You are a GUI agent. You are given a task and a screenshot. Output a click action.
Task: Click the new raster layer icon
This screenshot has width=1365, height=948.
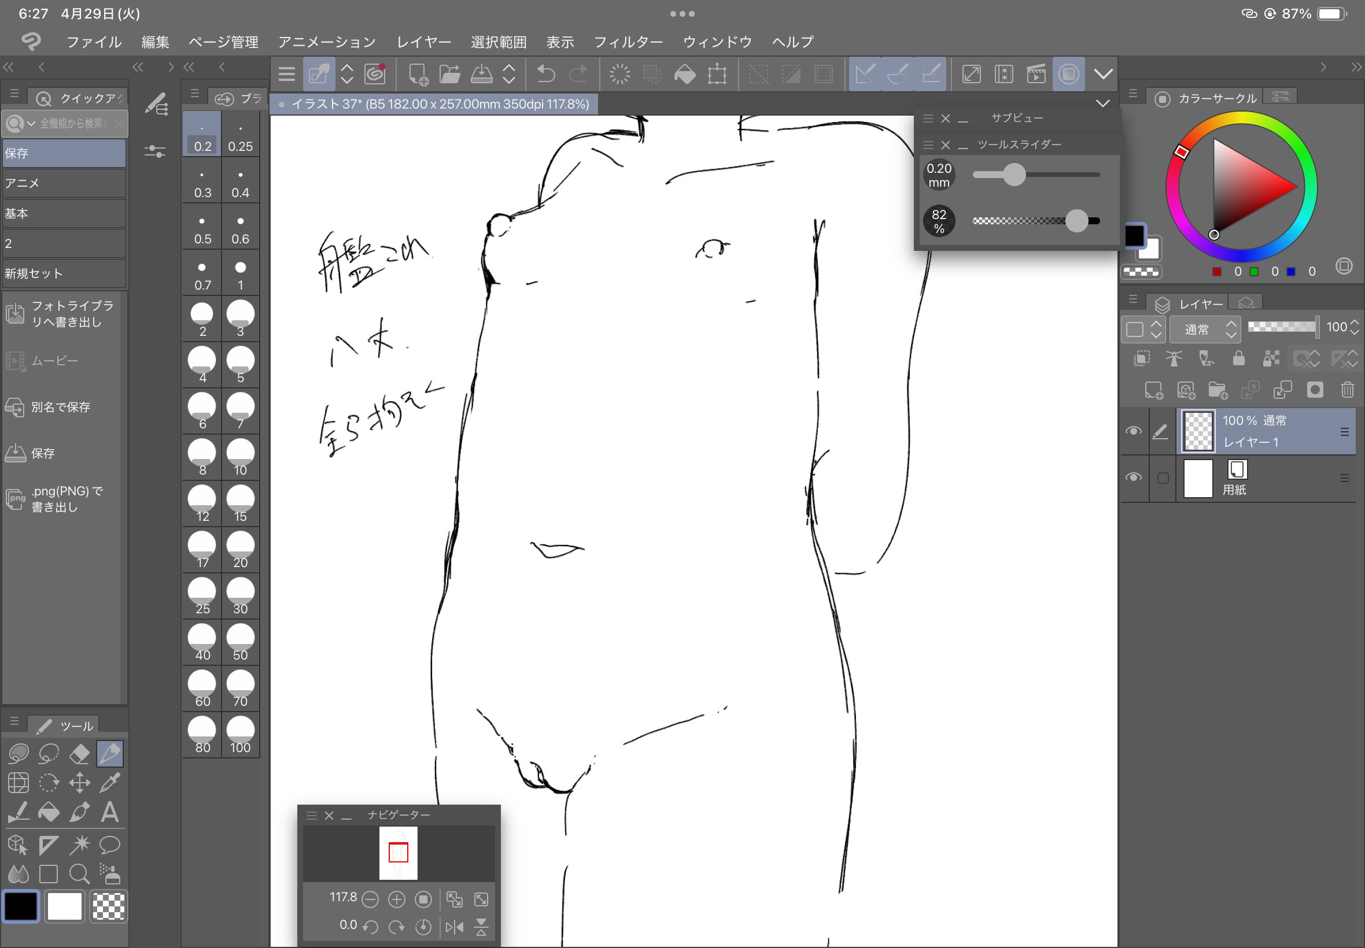(1153, 390)
